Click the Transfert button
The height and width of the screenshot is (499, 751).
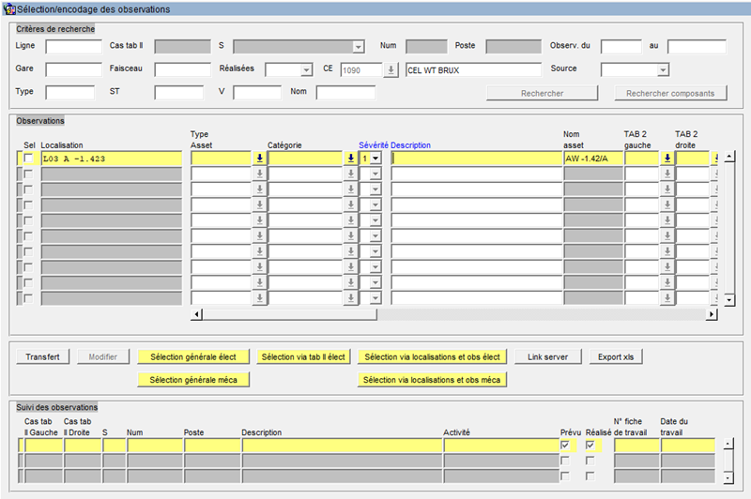pyautogui.click(x=42, y=357)
